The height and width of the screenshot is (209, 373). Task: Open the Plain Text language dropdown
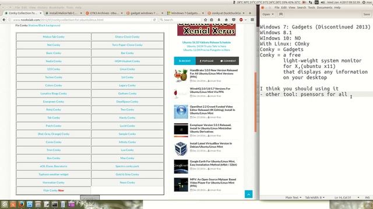tap(293, 197)
